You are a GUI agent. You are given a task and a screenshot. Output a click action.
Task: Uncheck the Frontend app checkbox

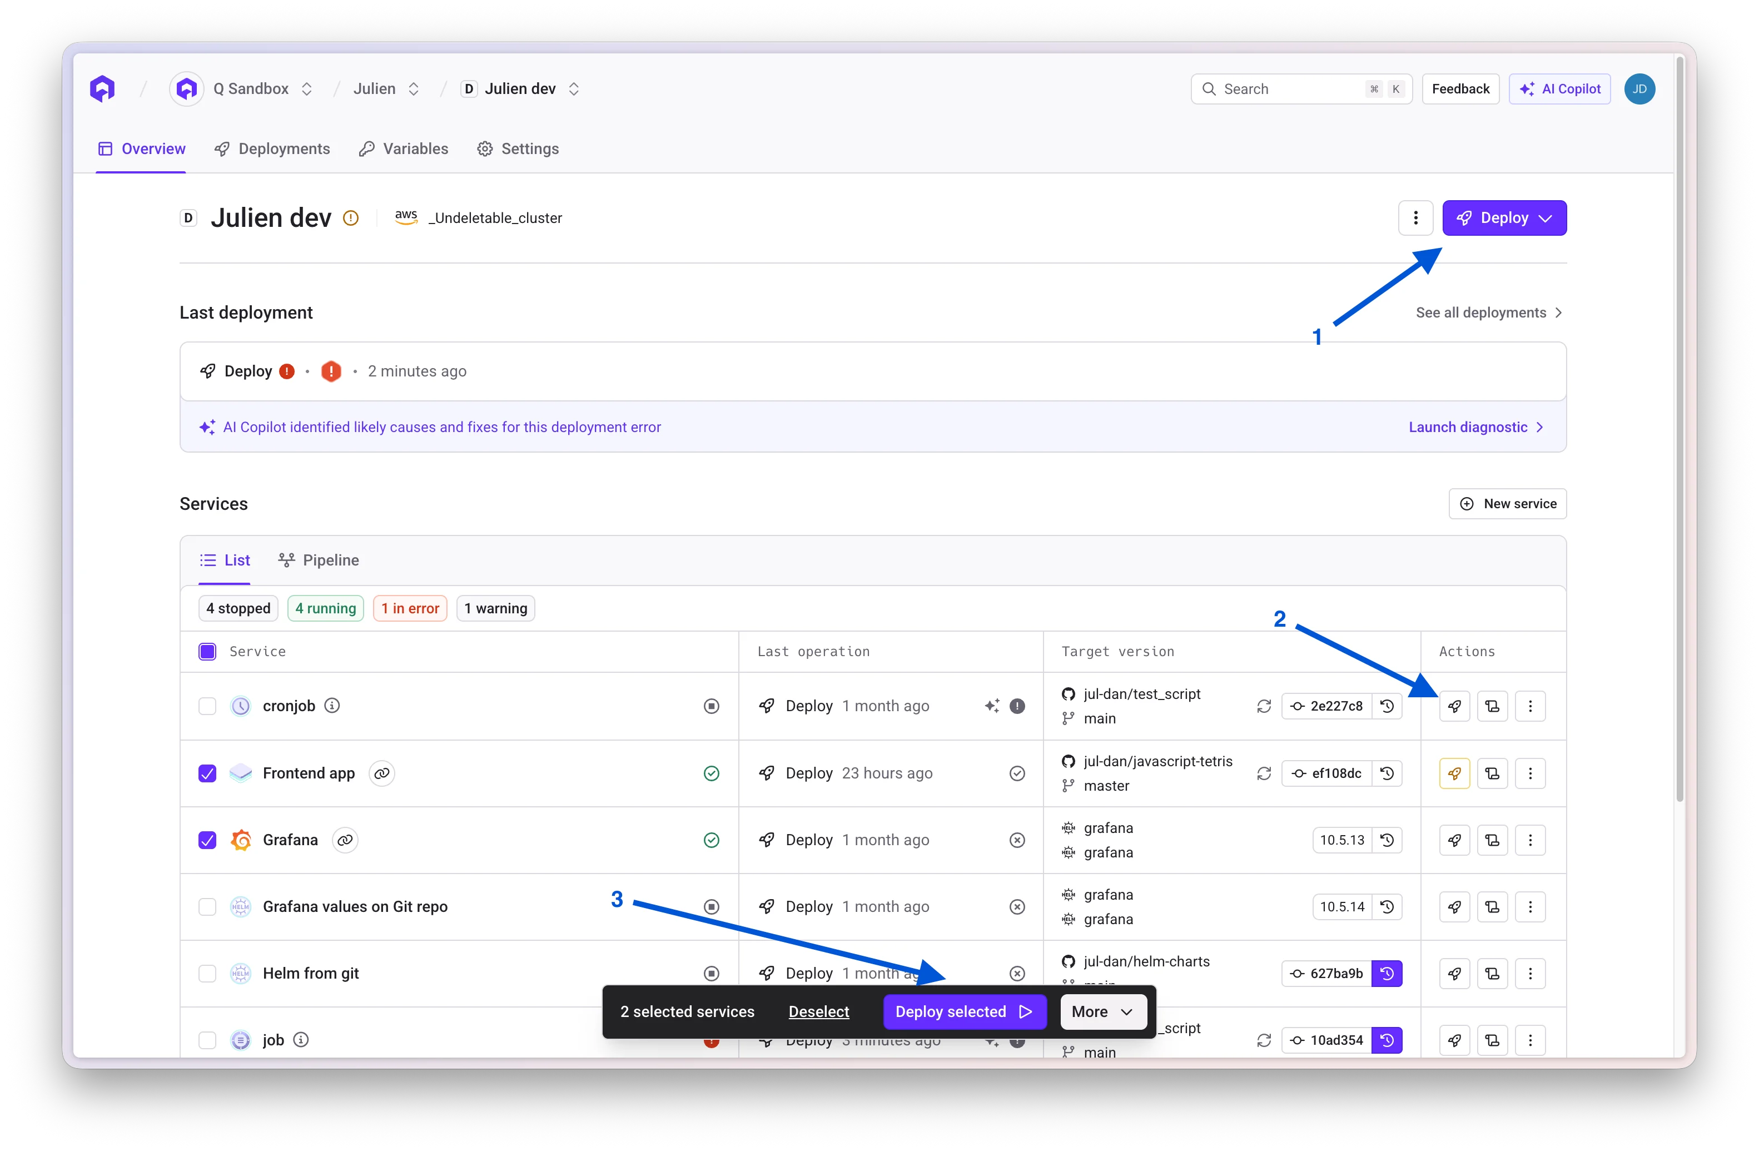point(208,773)
